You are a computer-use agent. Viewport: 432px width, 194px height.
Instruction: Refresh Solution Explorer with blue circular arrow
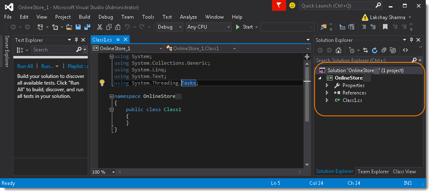375,50
